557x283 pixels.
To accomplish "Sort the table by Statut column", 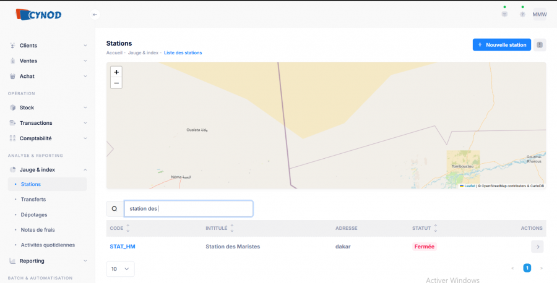I will click(x=435, y=228).
